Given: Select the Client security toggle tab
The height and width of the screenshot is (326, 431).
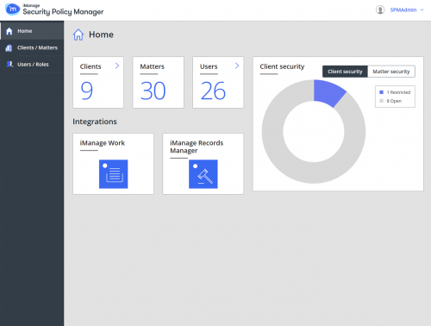Looking at the screenshot, I should [x=345, y=72].
